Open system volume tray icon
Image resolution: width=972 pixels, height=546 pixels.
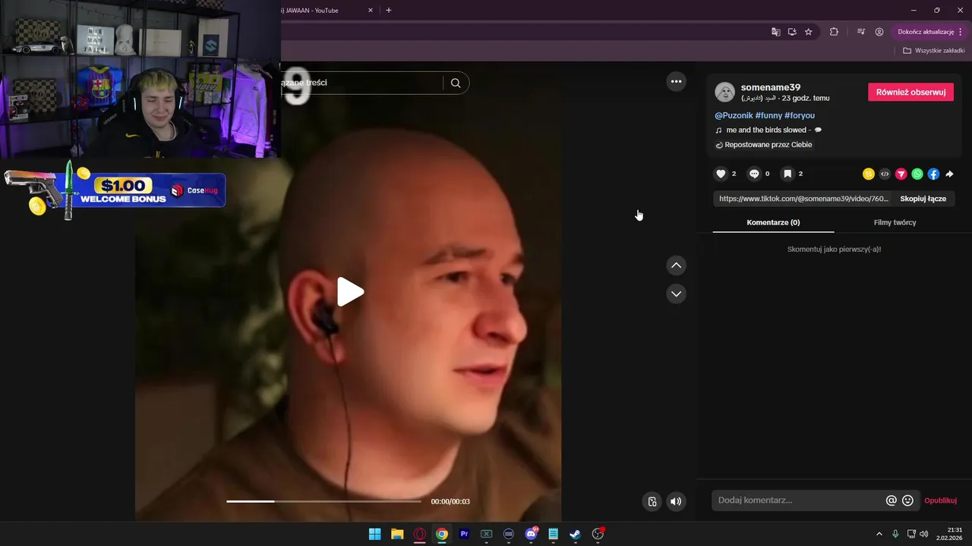[x=923, y=534]
